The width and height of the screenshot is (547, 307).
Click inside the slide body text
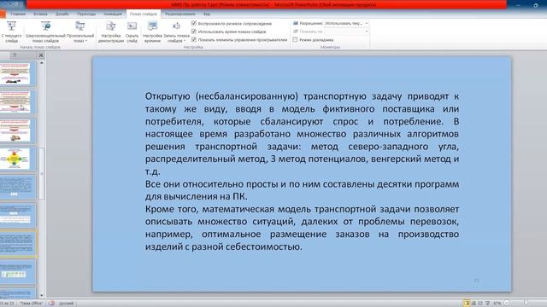[302, 171]
